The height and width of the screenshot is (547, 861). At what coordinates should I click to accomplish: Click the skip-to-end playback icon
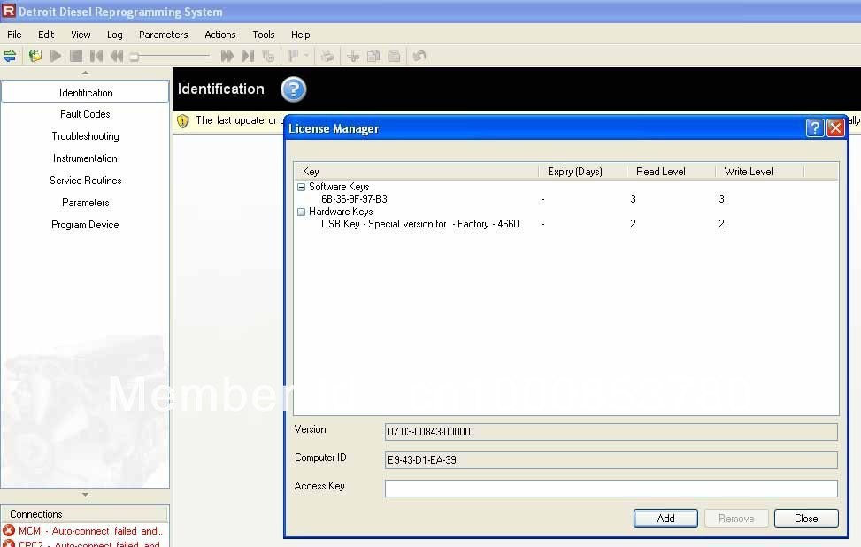(248, 56)
